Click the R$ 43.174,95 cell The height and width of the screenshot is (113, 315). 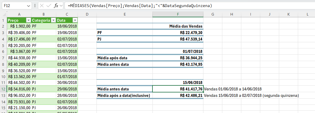click(178, 64)
